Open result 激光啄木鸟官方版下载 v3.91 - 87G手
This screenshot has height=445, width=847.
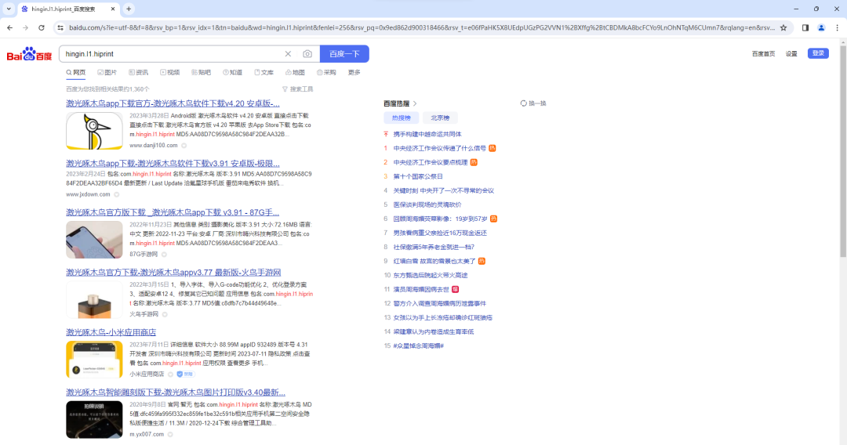pyautogui.click(x=173, y=212)
